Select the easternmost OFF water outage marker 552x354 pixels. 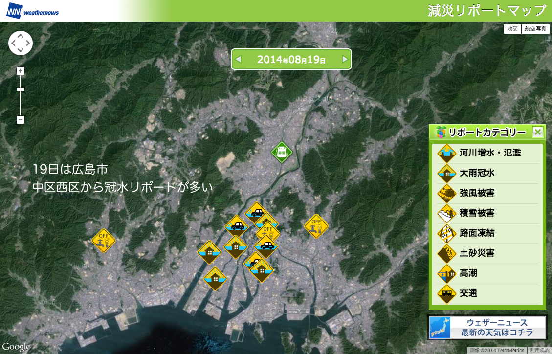click(316, 226)
